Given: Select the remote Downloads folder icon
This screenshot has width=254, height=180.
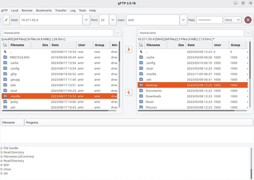Looking at the screenshot, I should [141, 96].
